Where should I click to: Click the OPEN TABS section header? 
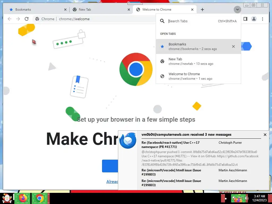pyautogui.click(x=168, y=34)
